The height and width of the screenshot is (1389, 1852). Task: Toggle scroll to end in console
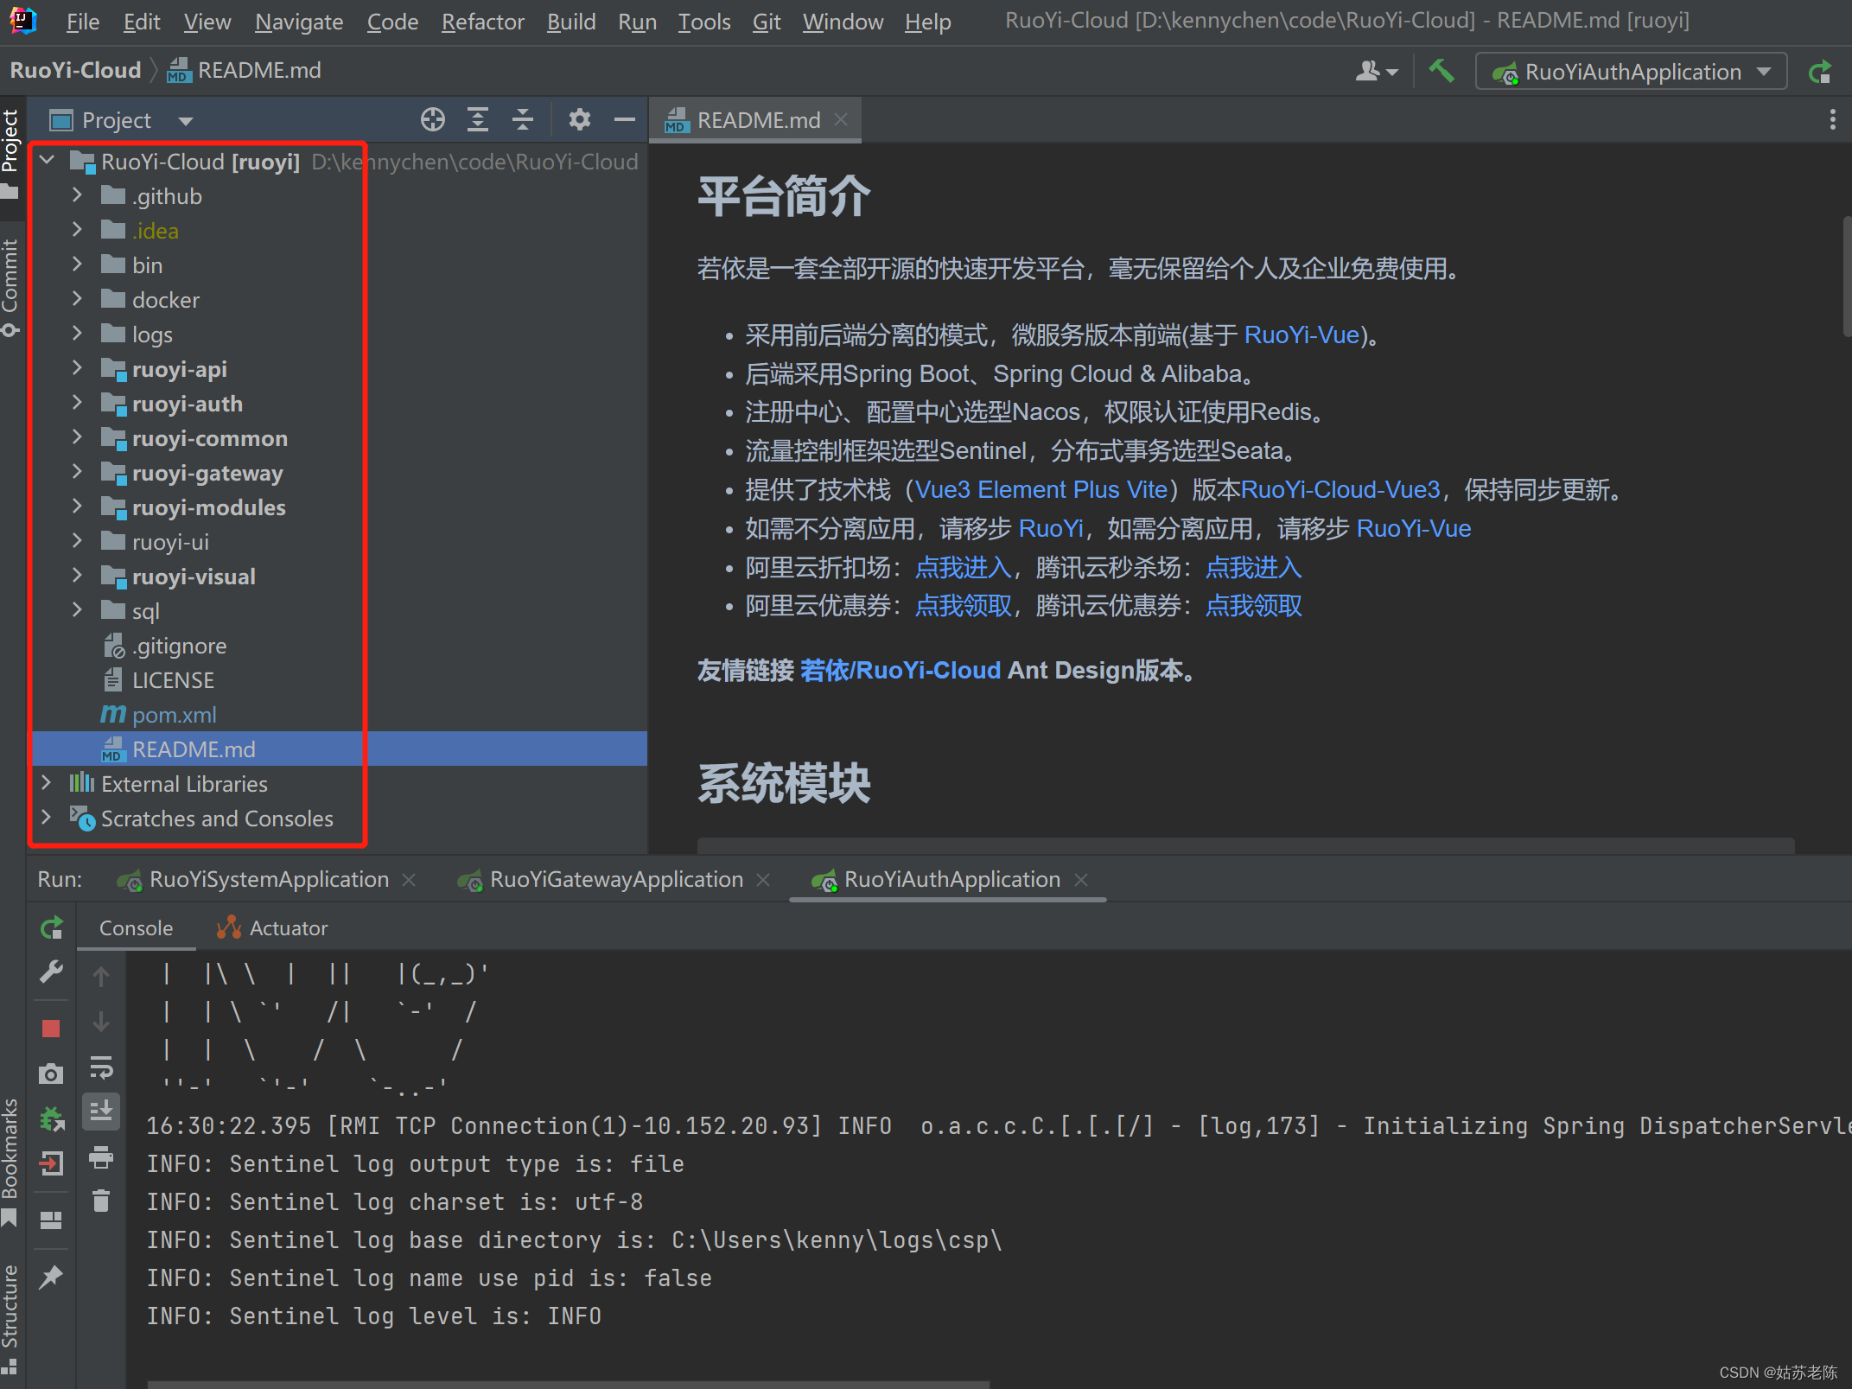(x=101, y=1112)
